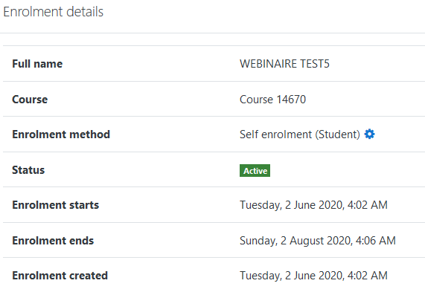Image resolution: width=425 pixels, height=292 pixels.
Task: Click the Enrolment created date value
Action: [313, 276]
